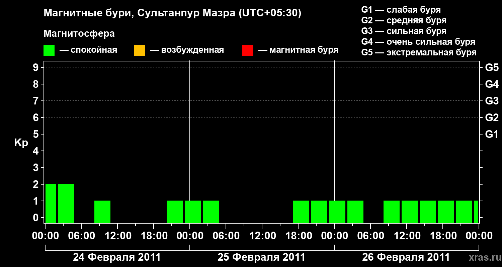The image size is (502, 267).
Task: Click the '6' Kp axis value
Action: [36, 118]
